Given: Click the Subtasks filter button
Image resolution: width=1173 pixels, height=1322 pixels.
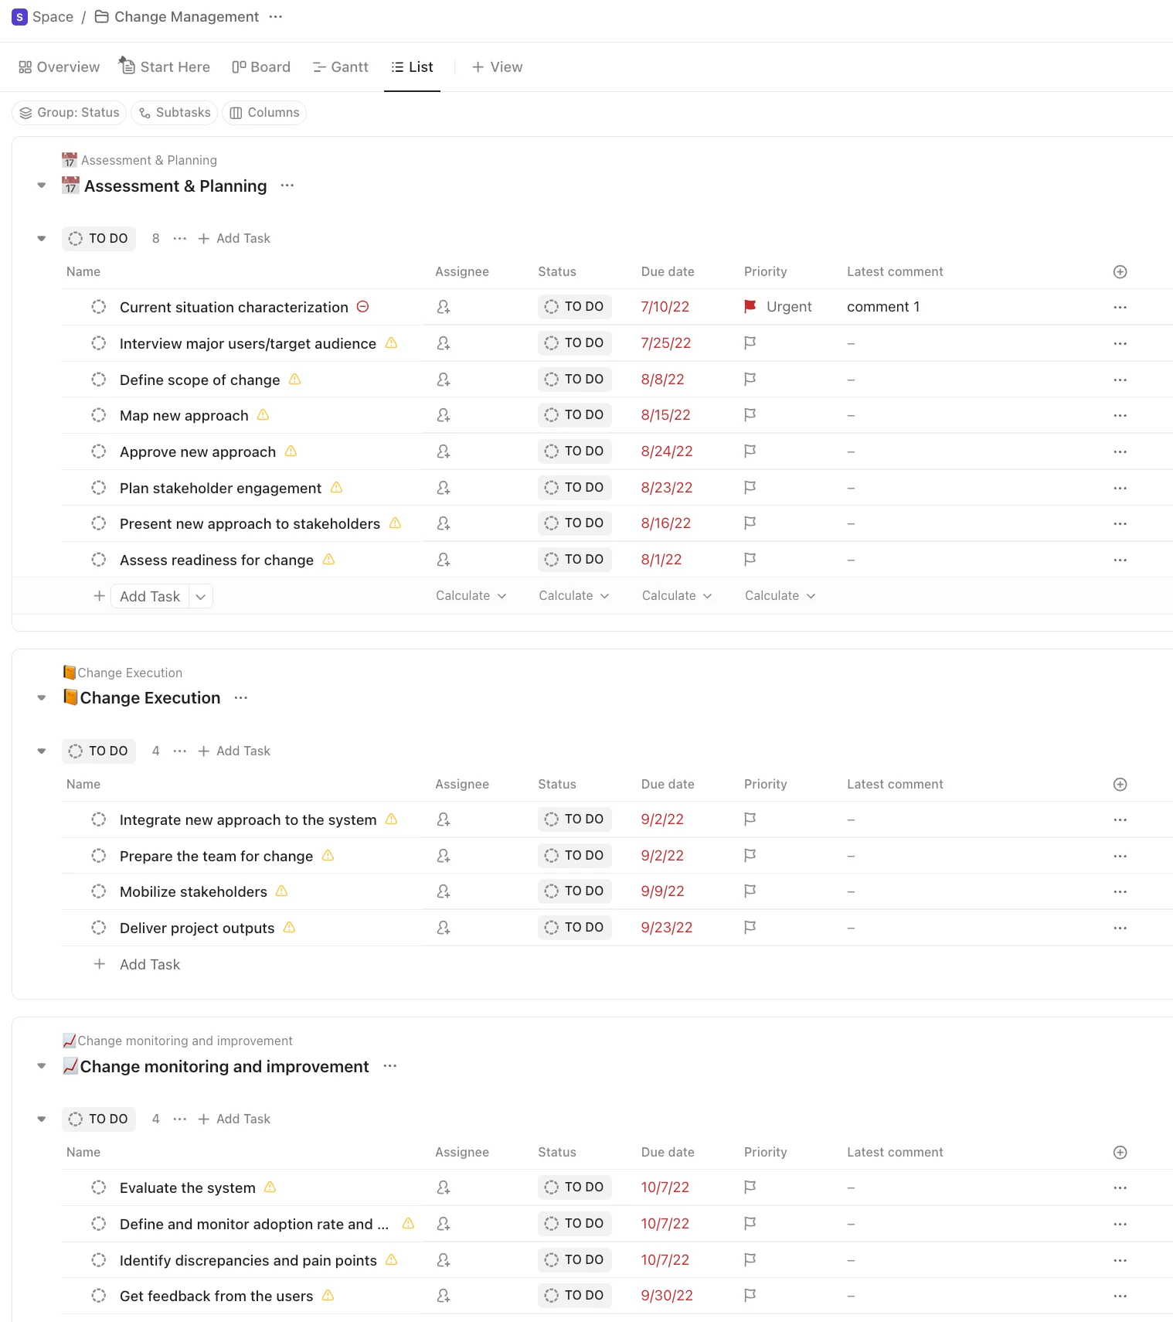Looking at the screenshot, I should (175, 113).
